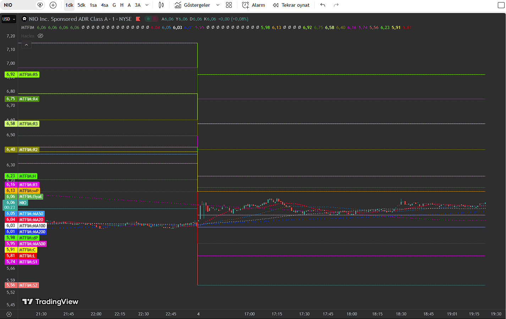
Task: Click the MTFIM:R2 price label
Action: (28, 150)
